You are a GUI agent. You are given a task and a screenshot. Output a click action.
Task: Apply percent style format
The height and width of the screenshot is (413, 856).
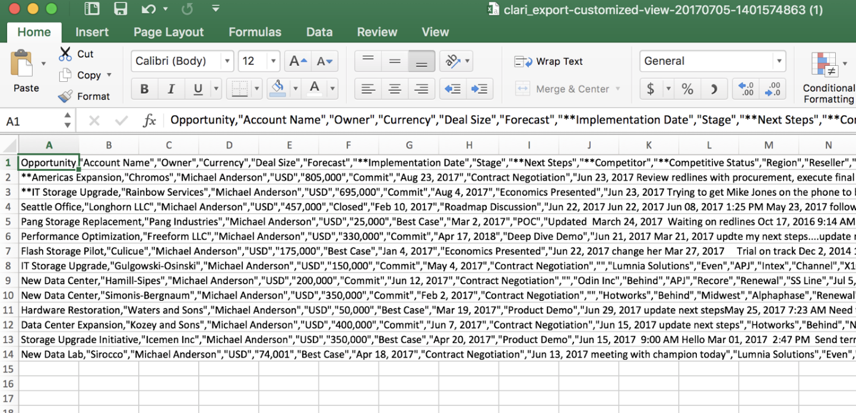pyautogui.click(x=687, y=89)
